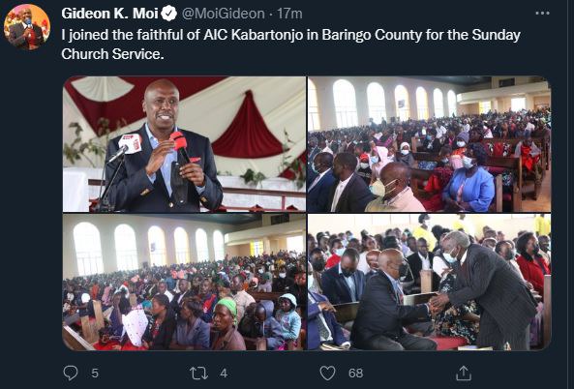Like the tweet with the heart icon
The width and height of the screenshot is (574, 389).
point(327,373)
